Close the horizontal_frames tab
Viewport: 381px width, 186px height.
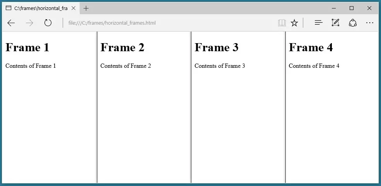pyautogui.click(x=73, y=8)
